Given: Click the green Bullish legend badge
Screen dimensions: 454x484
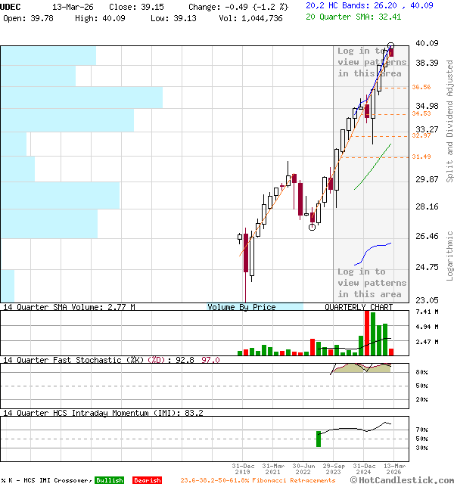Looking at the screenshot, I should [x=109, y=480].
